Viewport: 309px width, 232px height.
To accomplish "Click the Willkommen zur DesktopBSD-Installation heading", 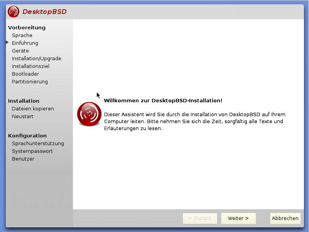I will point(163,101).
